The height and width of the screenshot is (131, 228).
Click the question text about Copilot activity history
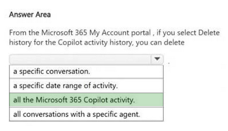(x=114, y=38)
